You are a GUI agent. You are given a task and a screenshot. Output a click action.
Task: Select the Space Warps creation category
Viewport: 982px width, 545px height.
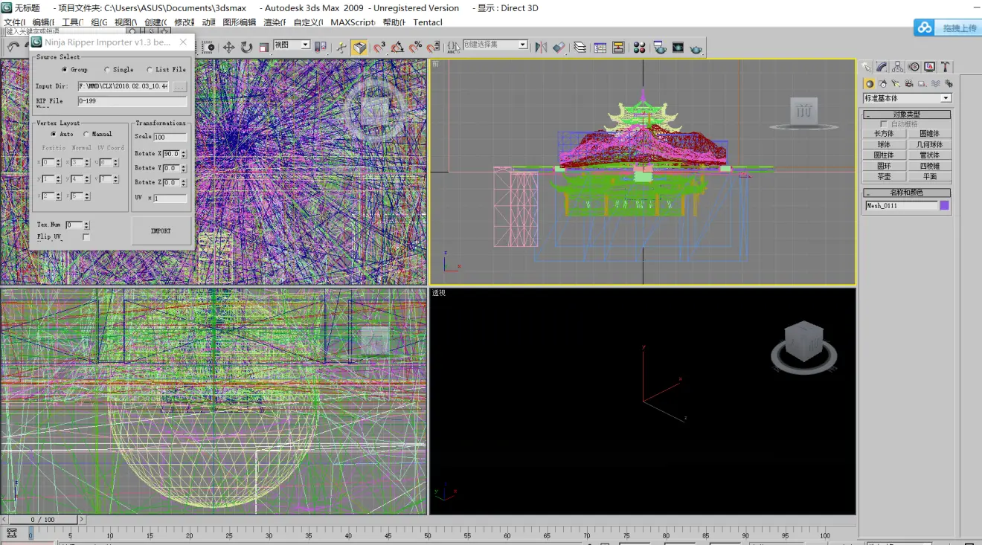click(x=936, y=84)
